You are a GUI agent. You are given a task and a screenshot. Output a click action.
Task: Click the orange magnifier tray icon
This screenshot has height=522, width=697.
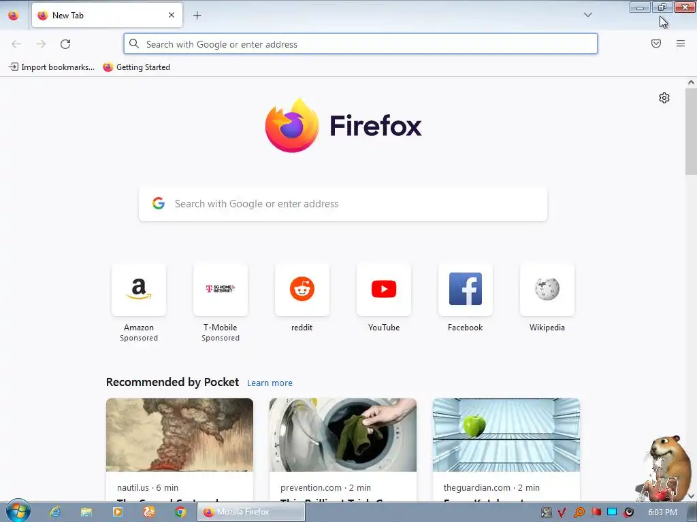point(579,512)
